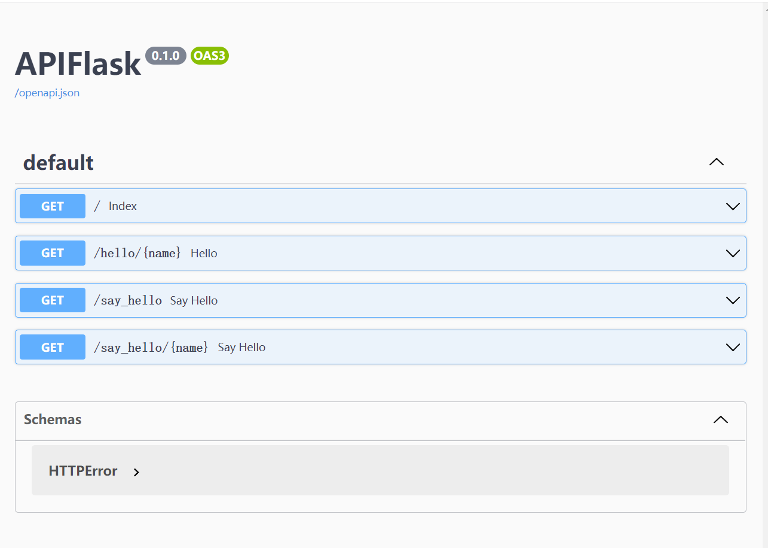
Task: Click the green OAS3 badge
Action: pos(210,56)
